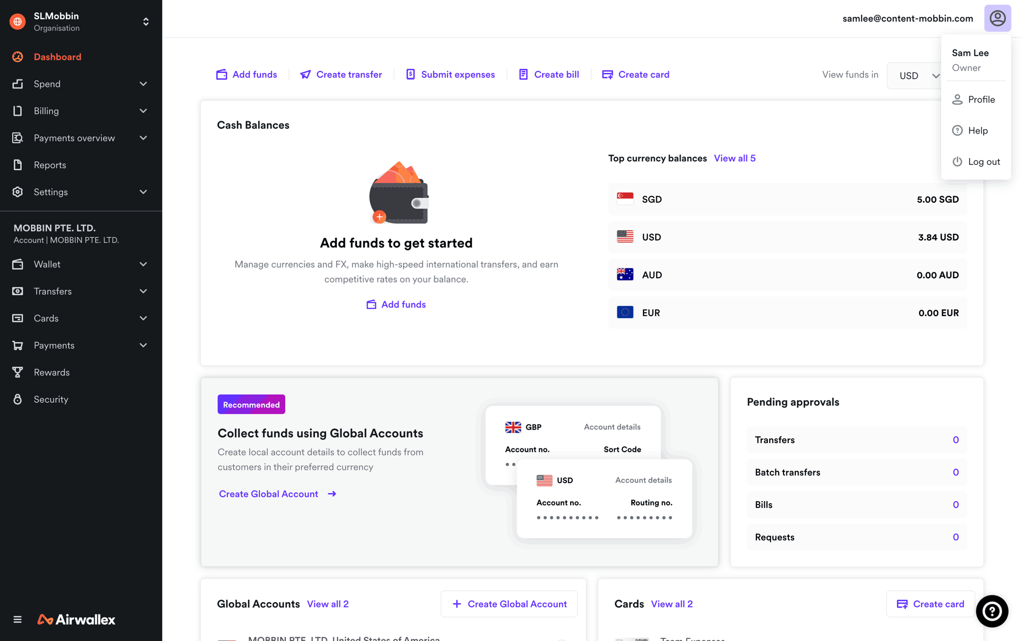Open the View funds in USD dropdown
Viewport: 1022px width, 641px height.
[916, 76]
